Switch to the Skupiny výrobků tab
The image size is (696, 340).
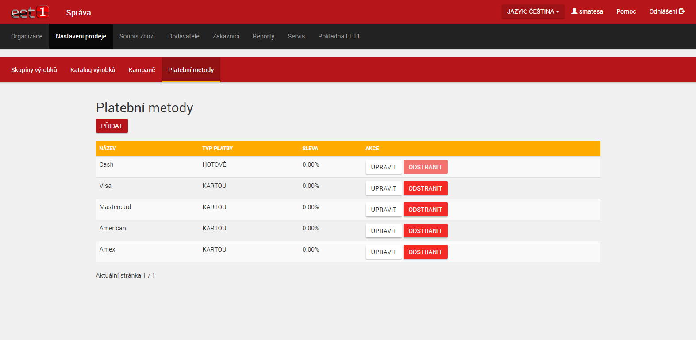[x=34, y=70]
